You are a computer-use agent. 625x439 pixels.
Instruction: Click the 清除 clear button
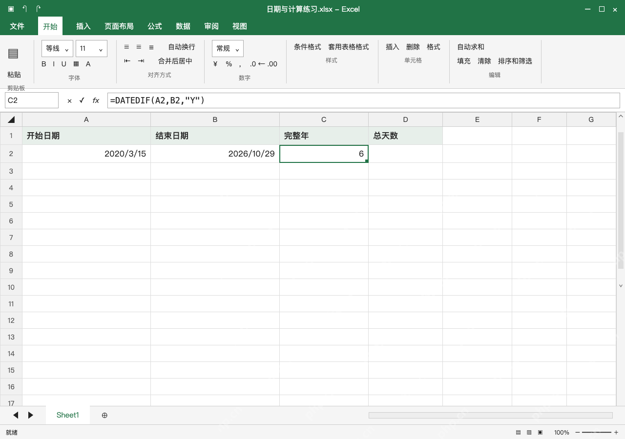pos(484,61)
